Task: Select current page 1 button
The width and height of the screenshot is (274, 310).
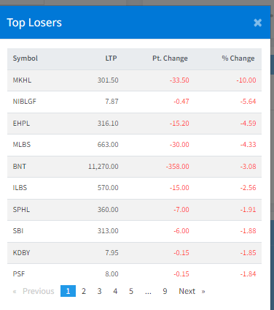Action: (x=68, y=291)
